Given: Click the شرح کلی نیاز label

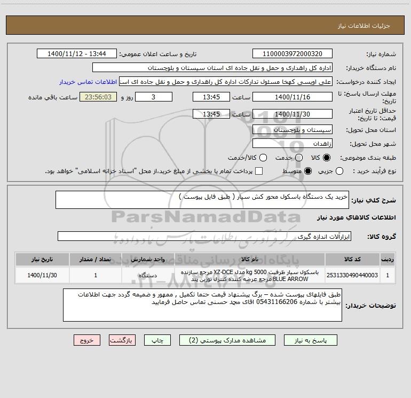Looking at the screenshot, I should (x=374, y=200).
